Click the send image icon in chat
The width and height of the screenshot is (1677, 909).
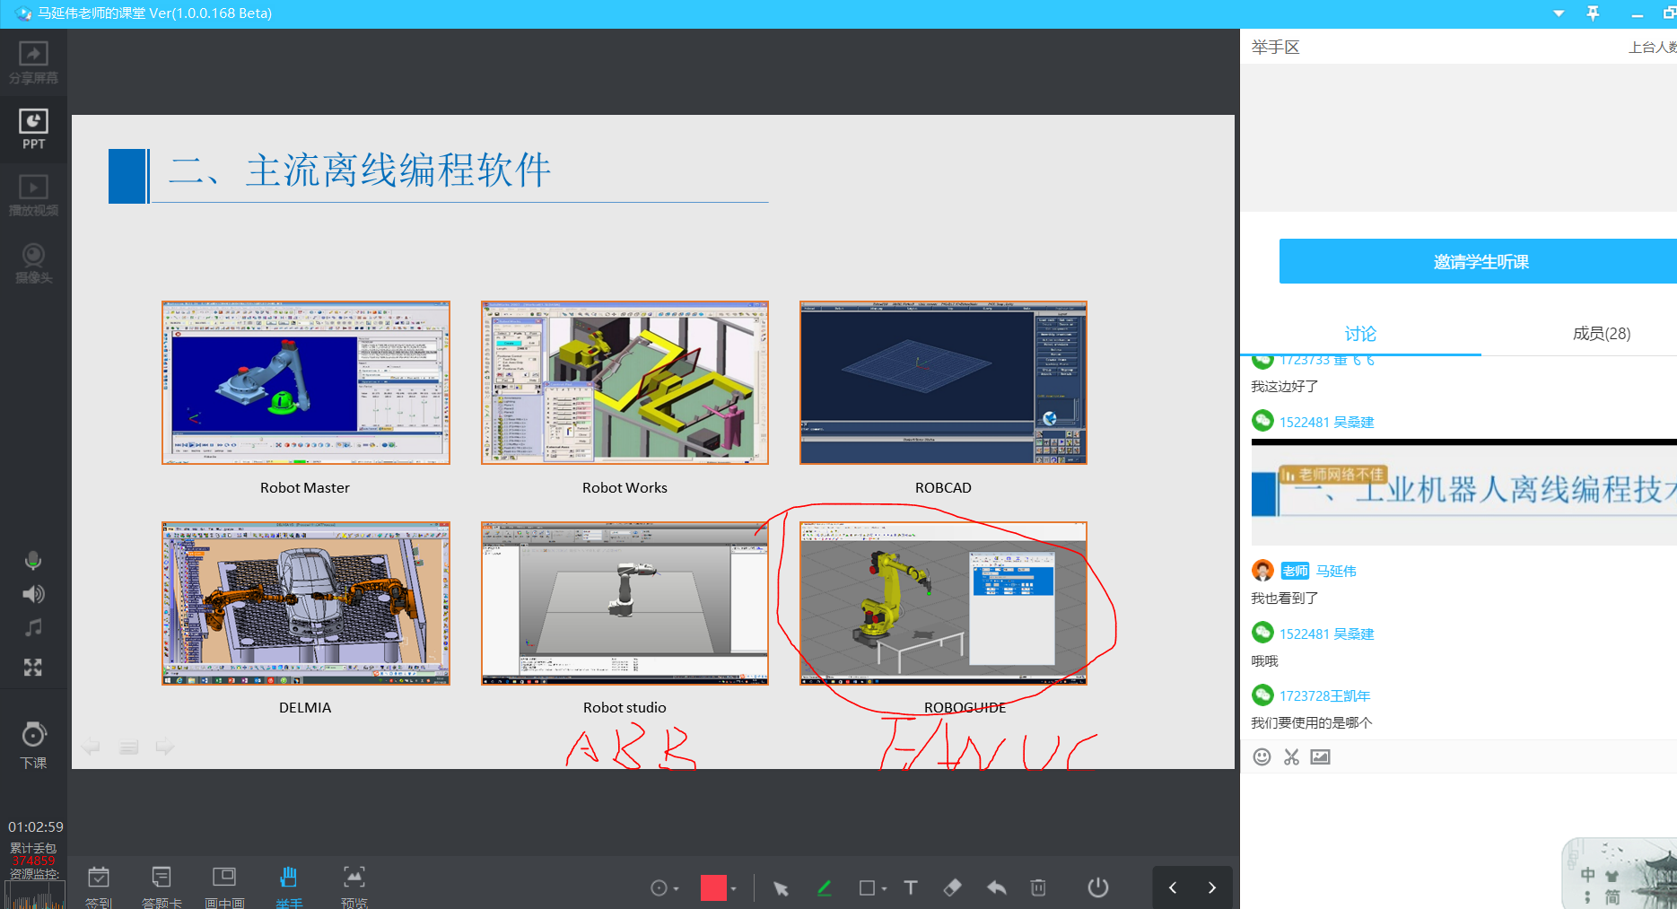1320,756
